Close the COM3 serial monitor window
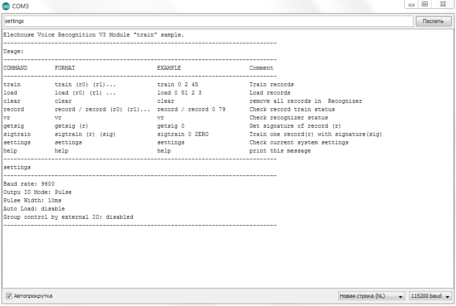Screen dimensions: 456x306 click(x=443, y=4)
